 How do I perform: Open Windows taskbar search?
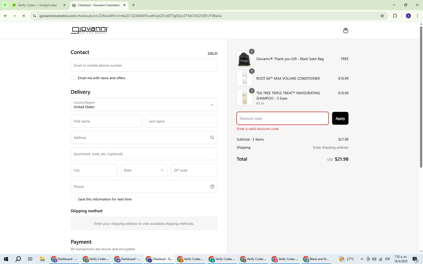click(18, 259)
